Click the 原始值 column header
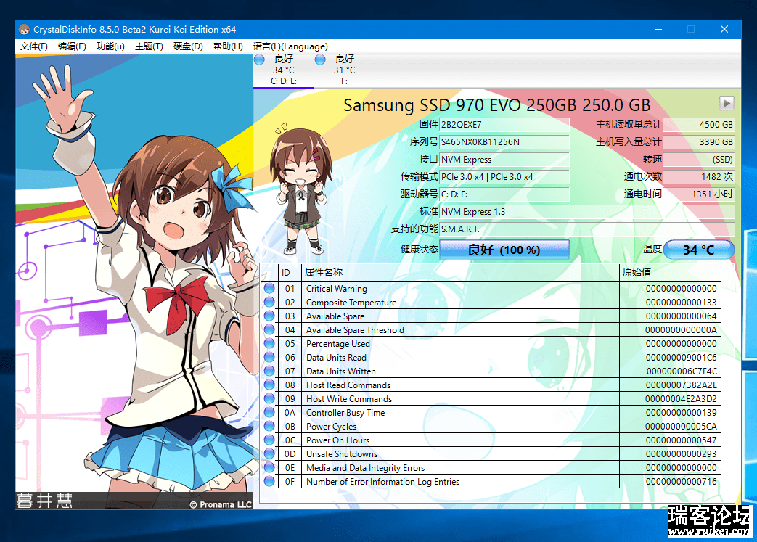 pos(670,273)
